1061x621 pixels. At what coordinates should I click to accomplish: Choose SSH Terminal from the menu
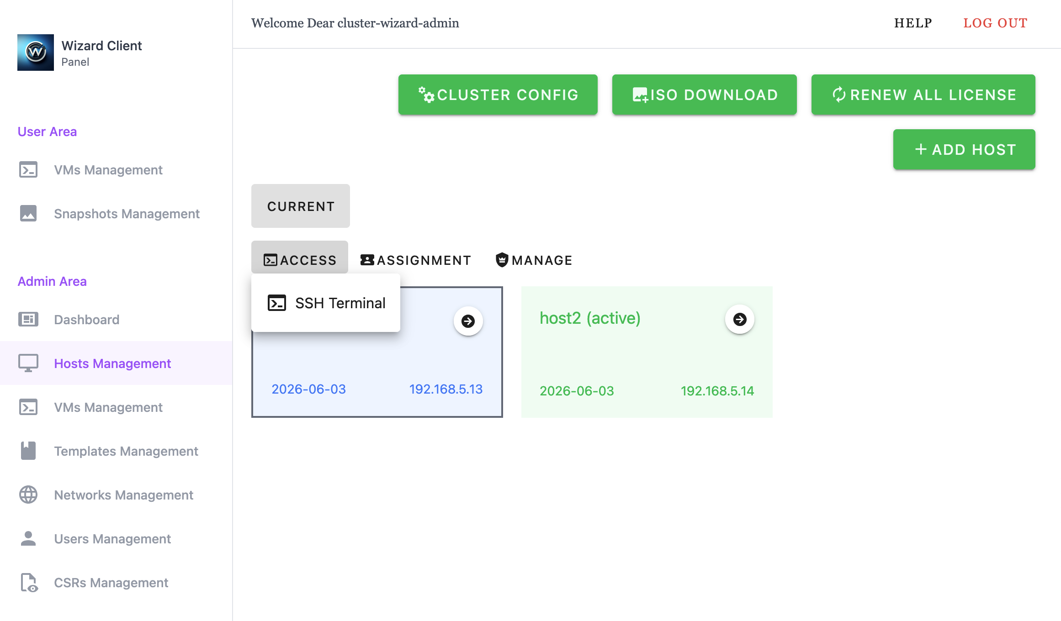click(x=326, y=303)
